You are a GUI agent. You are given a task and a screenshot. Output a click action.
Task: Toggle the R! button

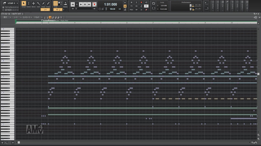[x=146, y=6]
